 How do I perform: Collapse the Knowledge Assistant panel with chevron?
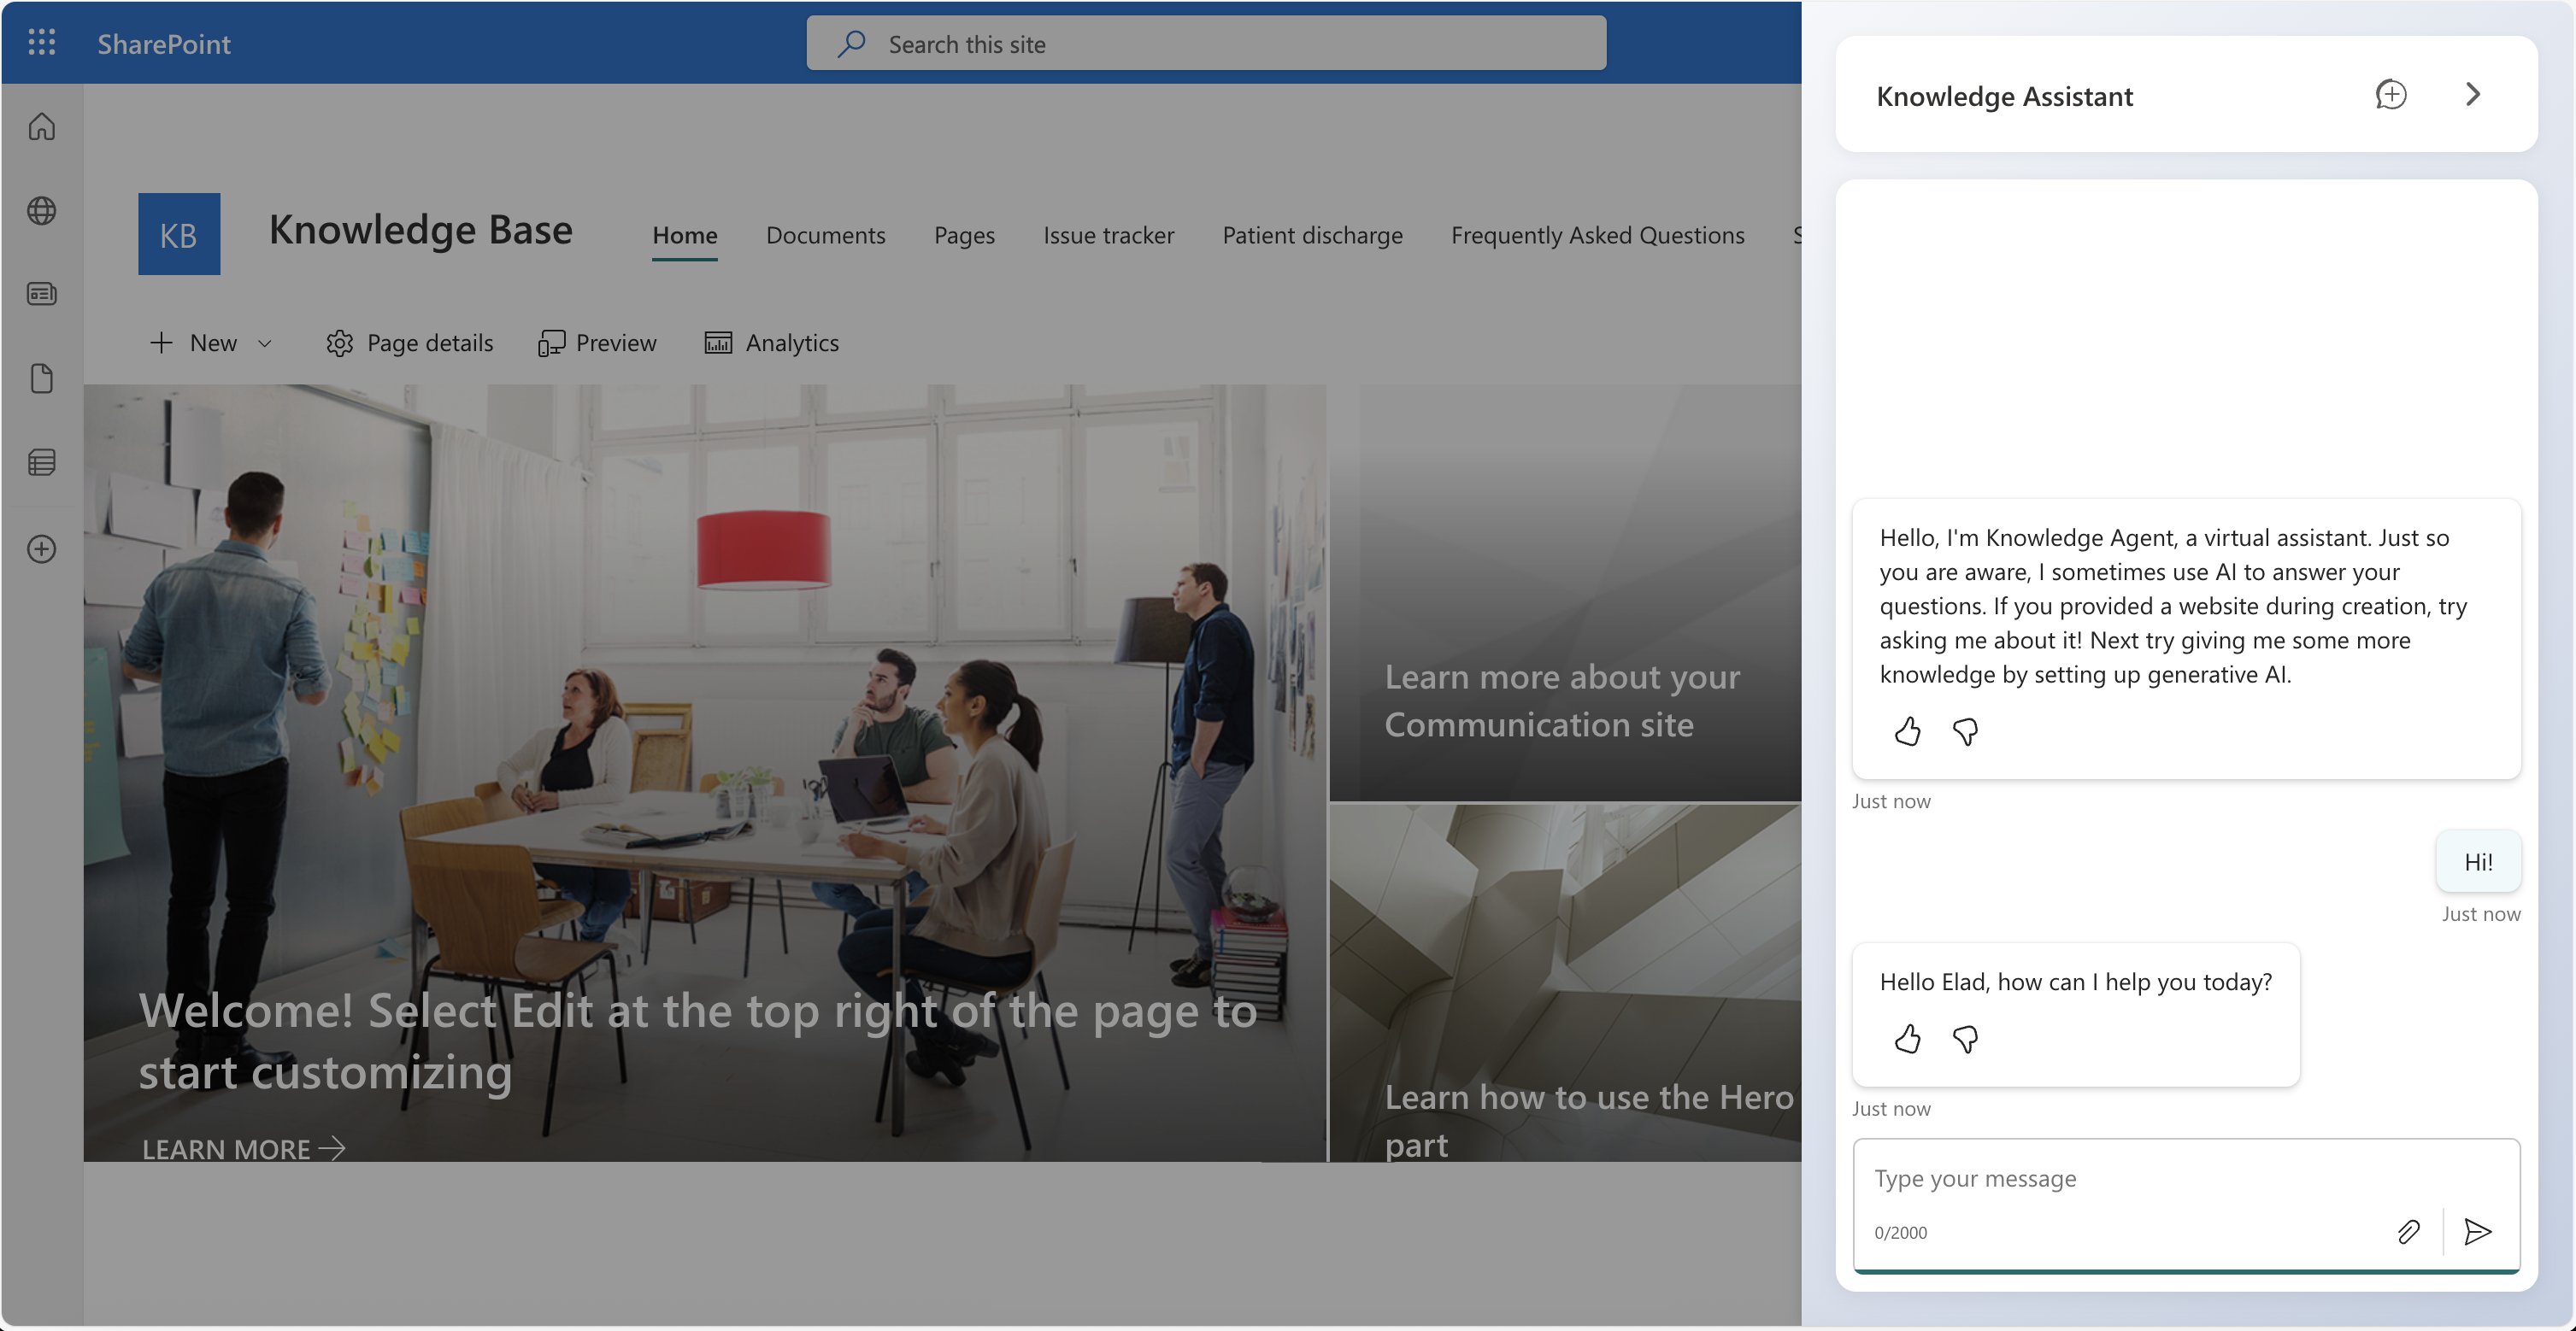tap(2473, 94)
